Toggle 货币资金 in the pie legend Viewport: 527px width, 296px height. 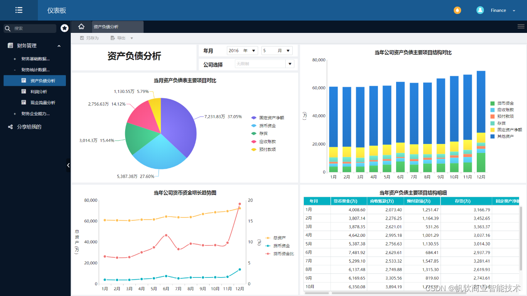click(263, 125)
